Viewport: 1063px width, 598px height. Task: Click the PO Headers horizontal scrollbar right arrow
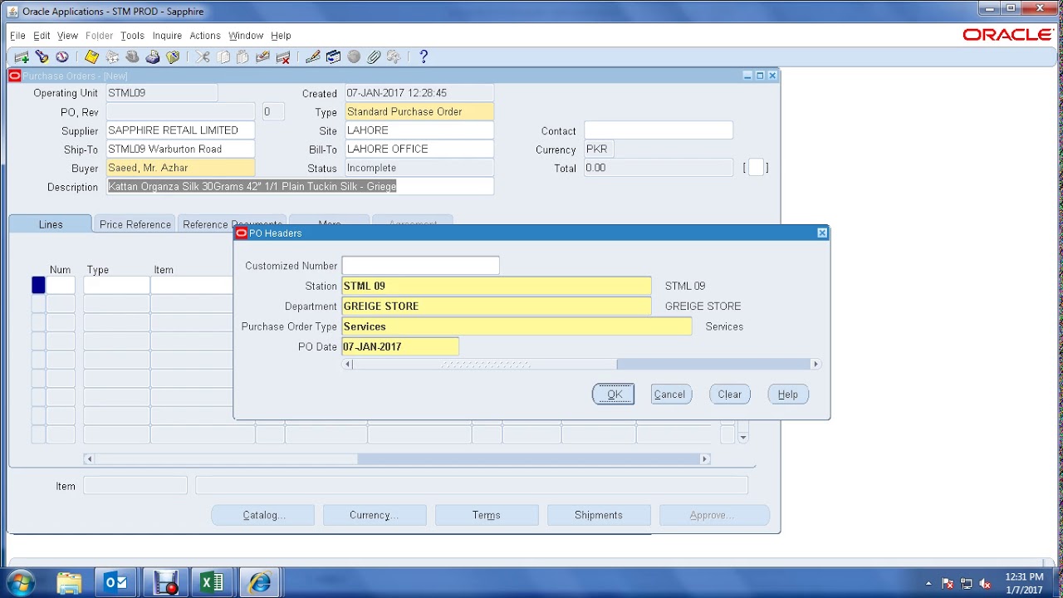point(816,365)
